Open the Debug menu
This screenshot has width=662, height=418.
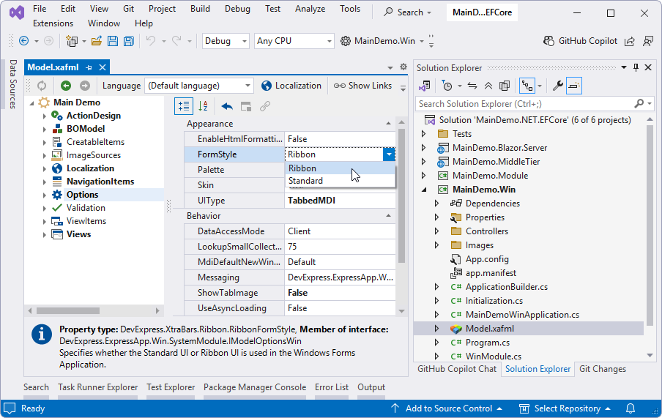tap(237, 9)
